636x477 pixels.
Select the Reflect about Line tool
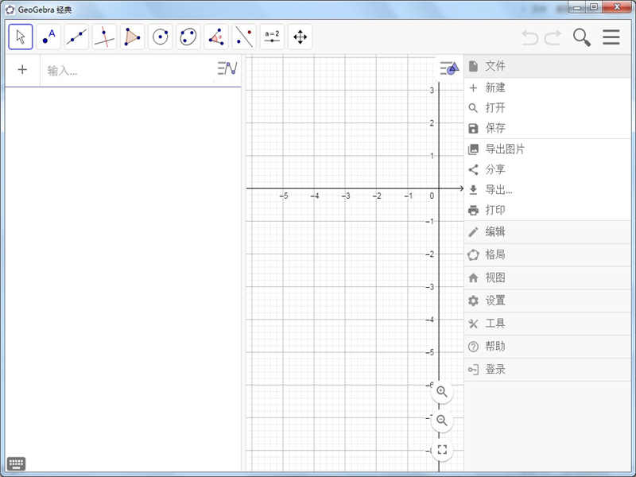(x=244, y=37)
